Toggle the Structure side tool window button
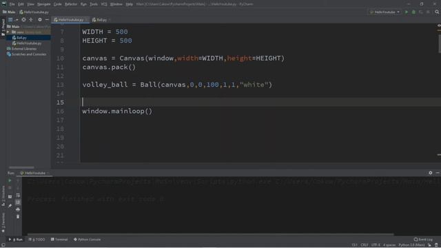 coord(3,196)
